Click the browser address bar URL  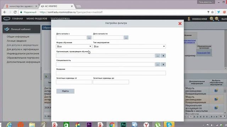point(71,12)
